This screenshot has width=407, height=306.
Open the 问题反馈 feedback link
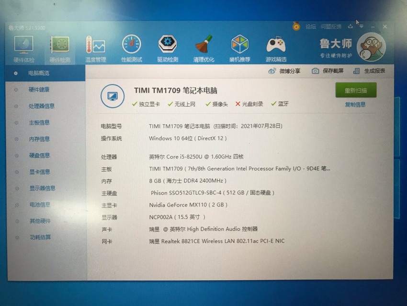331,26
